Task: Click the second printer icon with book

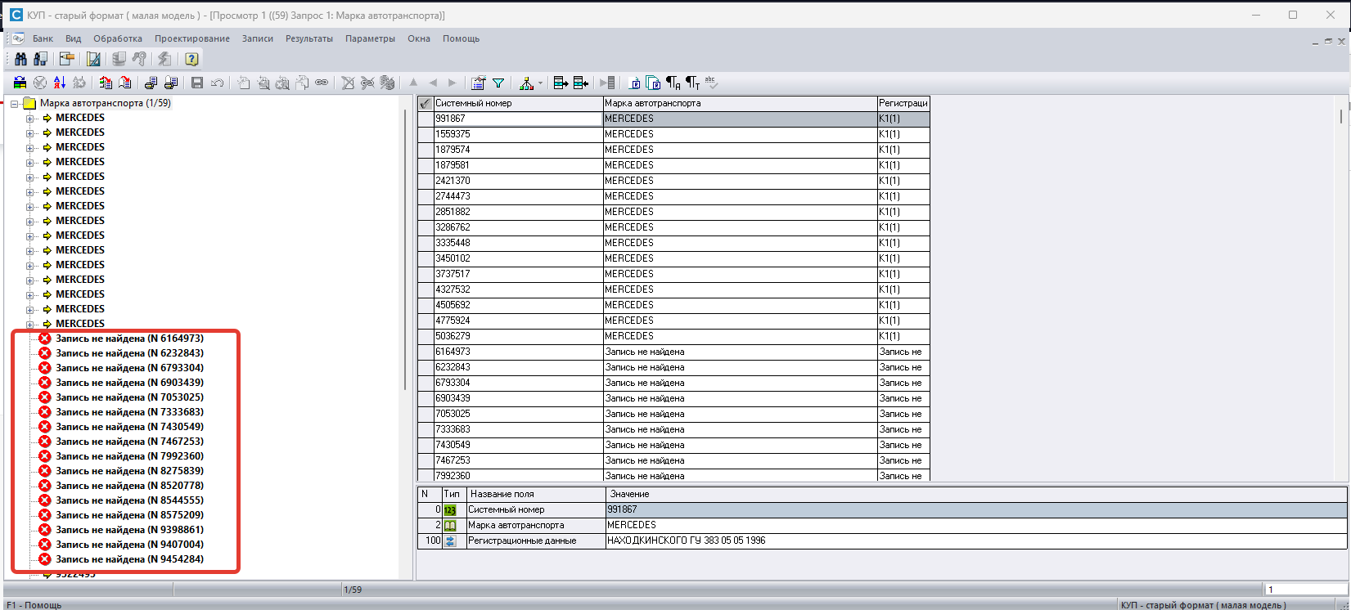Action: [x=171, y=83]
